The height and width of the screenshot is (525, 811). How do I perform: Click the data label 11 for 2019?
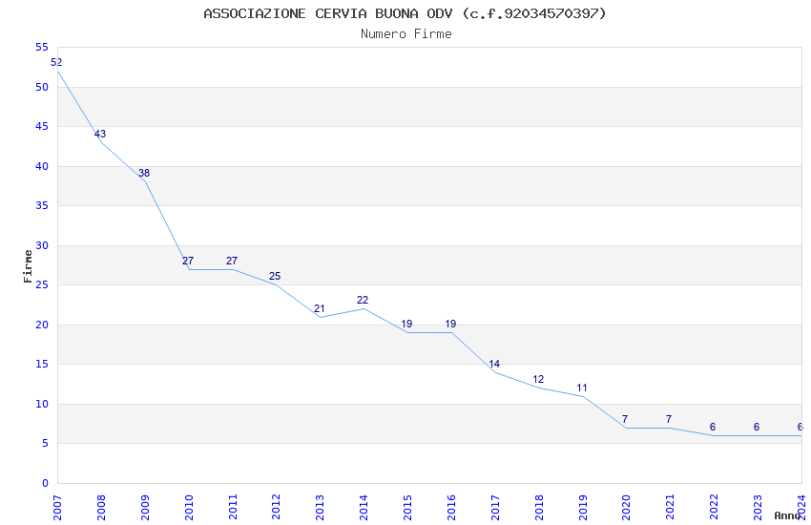582,388
